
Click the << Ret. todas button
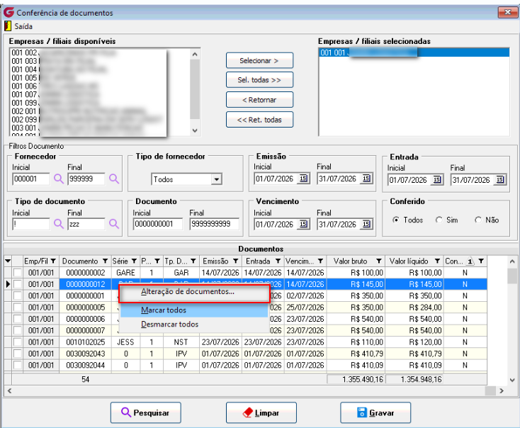[x=259, y=120]
